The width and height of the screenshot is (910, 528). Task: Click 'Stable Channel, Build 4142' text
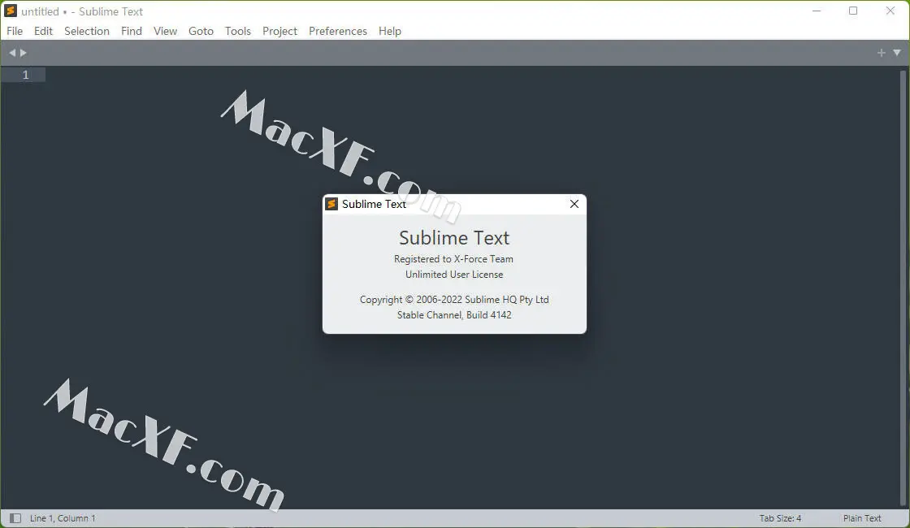point(454,315)
